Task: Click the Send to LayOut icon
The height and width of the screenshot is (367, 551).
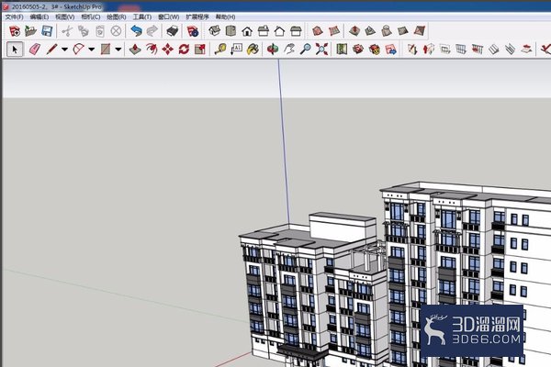Action: [x=391, y=50]
